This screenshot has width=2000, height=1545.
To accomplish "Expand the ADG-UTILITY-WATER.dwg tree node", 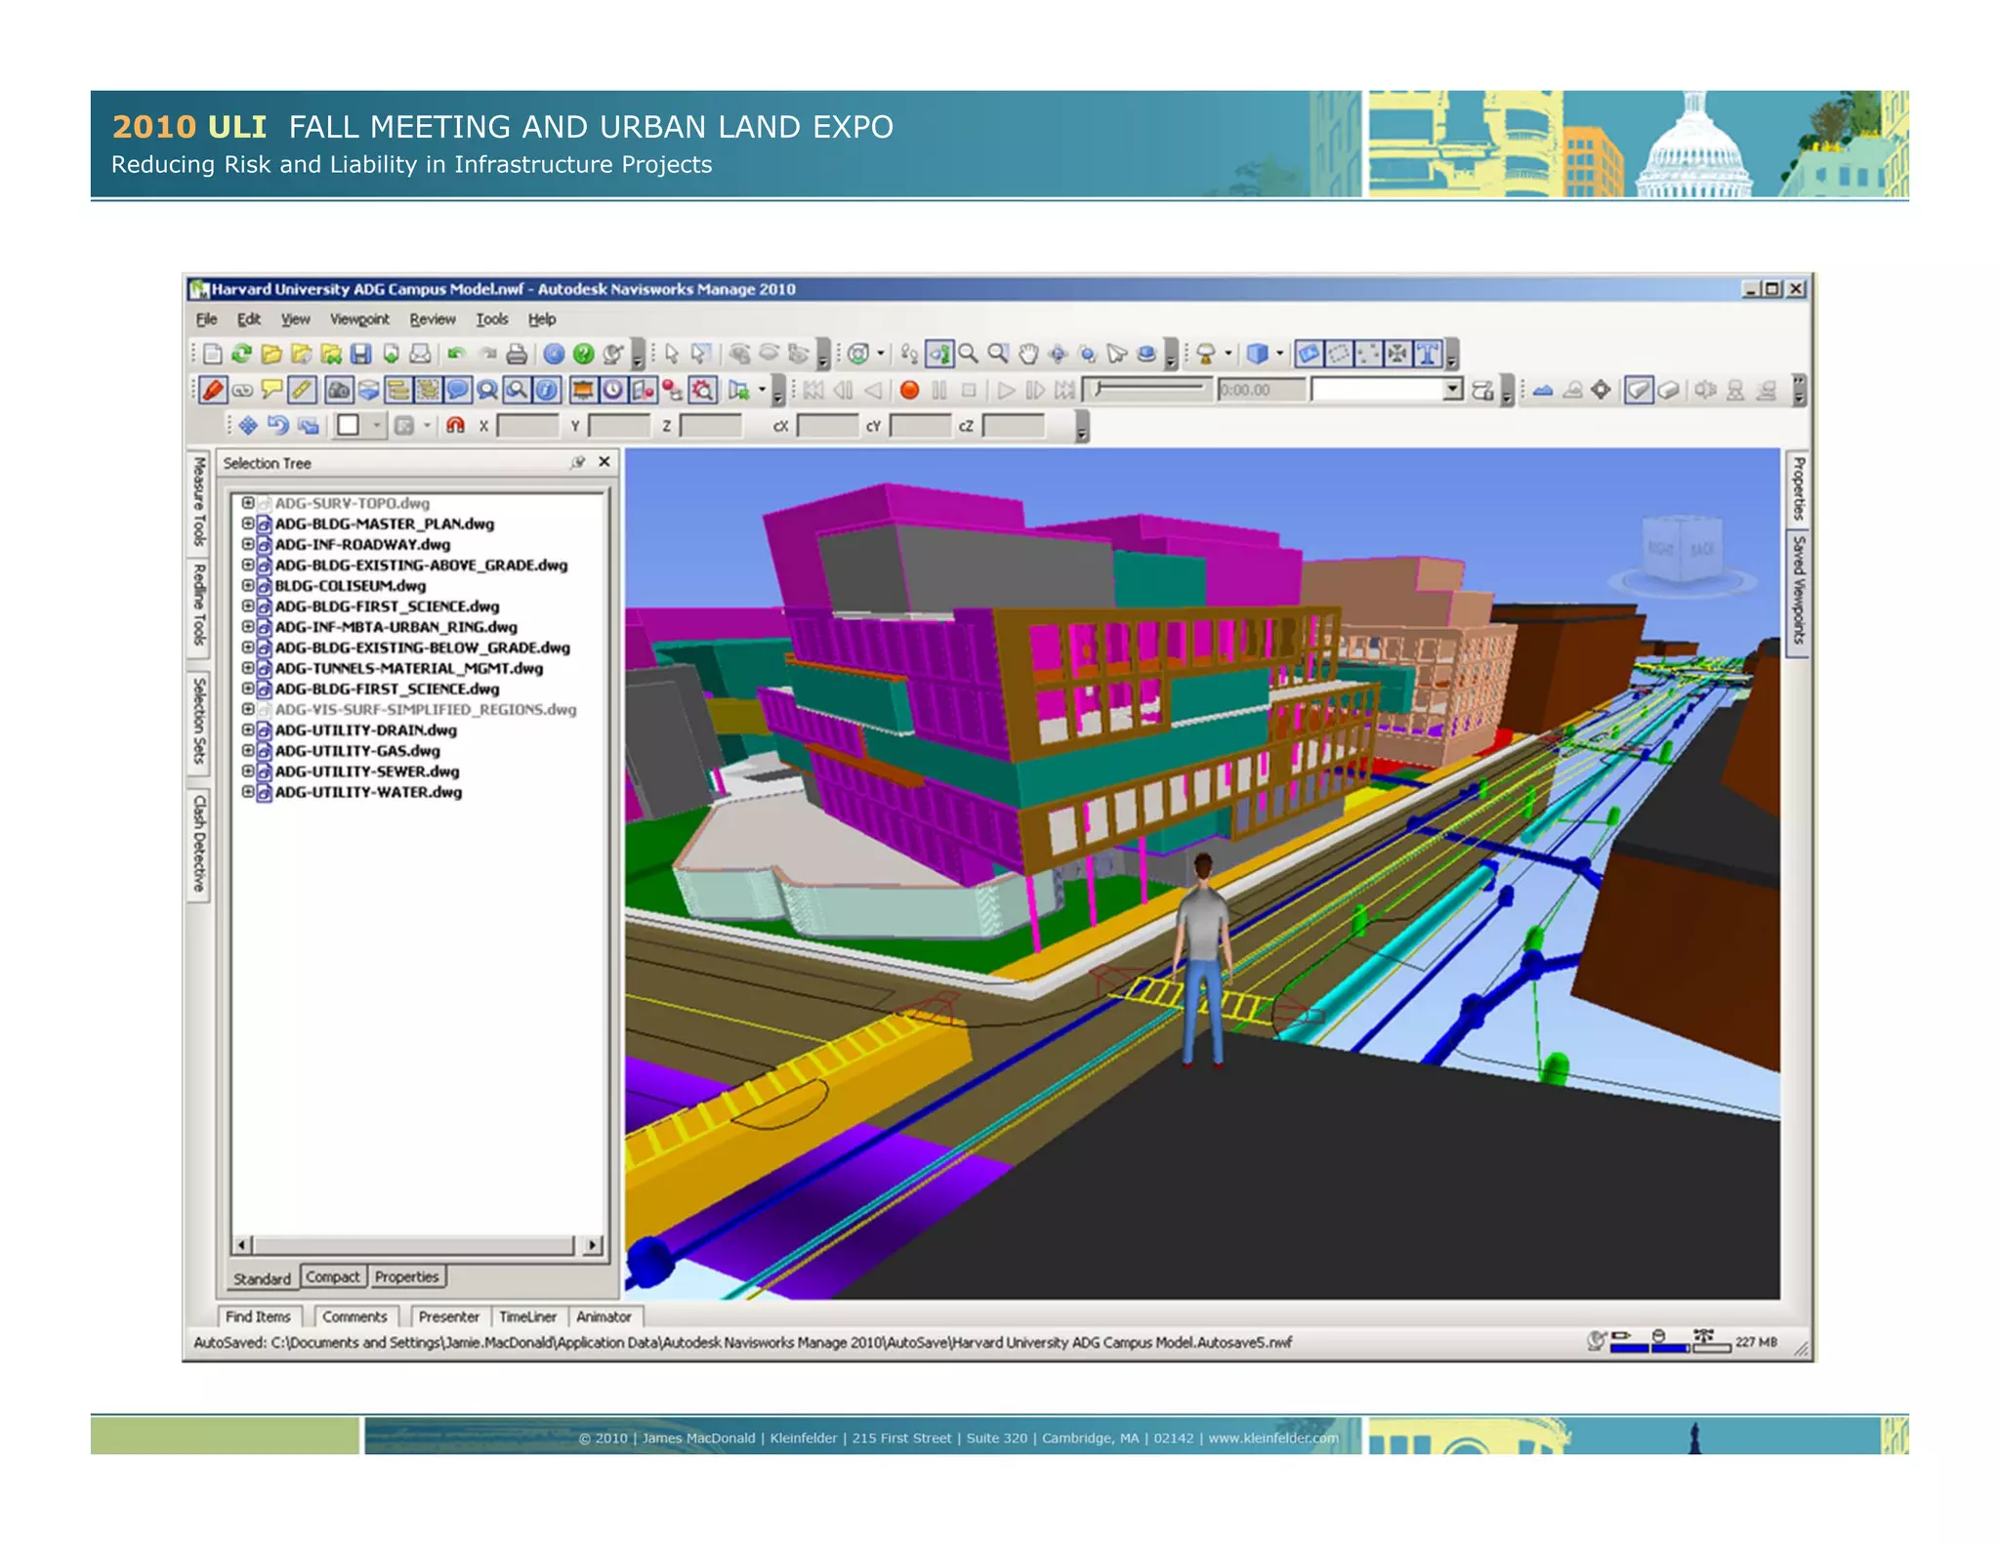I will click(248, 792).
